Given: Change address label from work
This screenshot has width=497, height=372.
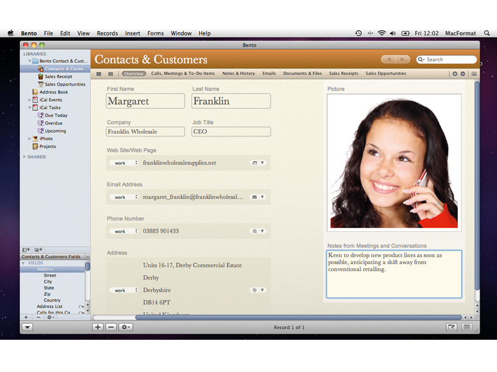Looking at the screenshot, I should coord(124,290).
